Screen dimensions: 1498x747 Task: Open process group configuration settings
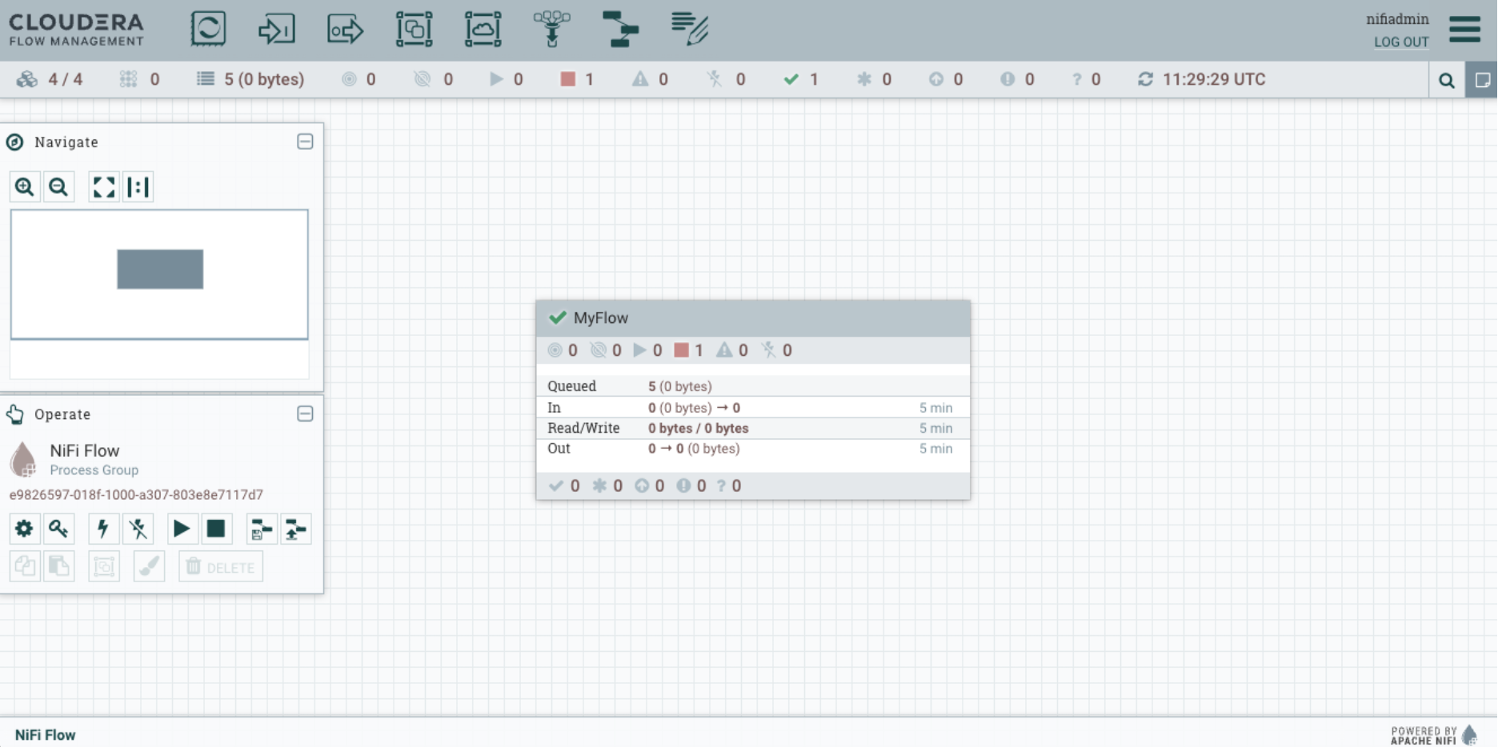click(25, 529)
